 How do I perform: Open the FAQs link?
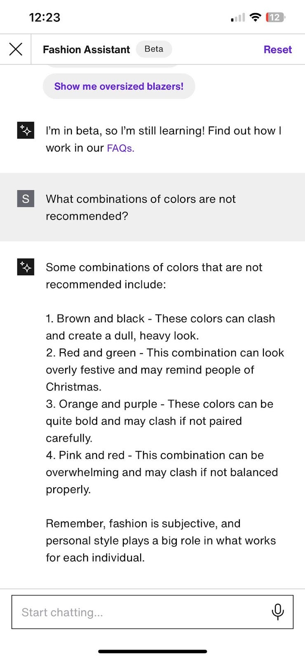point(120,148)
